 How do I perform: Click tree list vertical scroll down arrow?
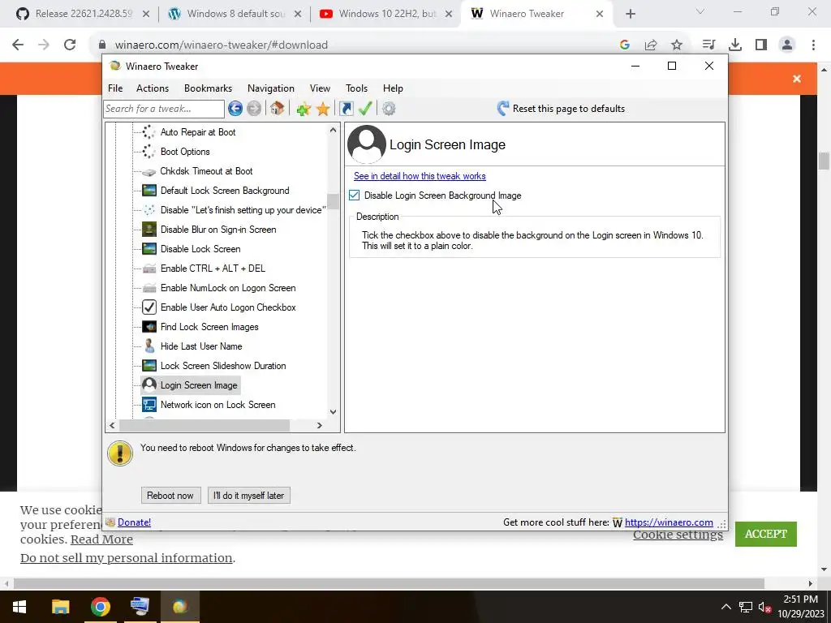point(333,411)
